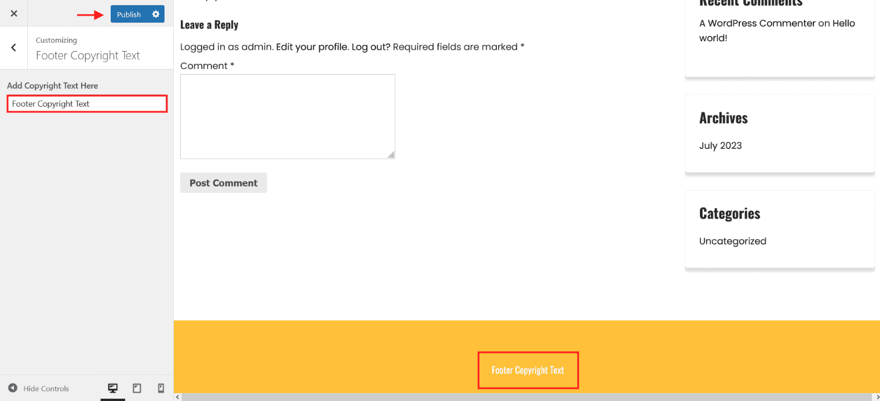Click the horizontal scrollbar left arrow
Image resolution: width=880 pixels, height=401 pixels.
[x=178, y=397]
